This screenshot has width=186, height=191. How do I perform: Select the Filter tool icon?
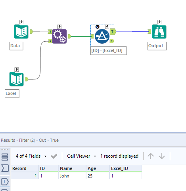click(x=102, y=37)
